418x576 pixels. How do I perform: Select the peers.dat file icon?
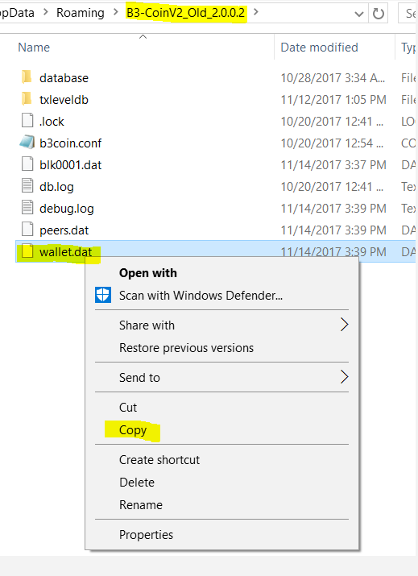tap(27, 230)
